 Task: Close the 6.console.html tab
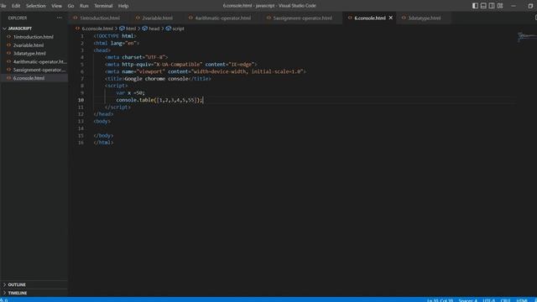click(x=391, y=18)
